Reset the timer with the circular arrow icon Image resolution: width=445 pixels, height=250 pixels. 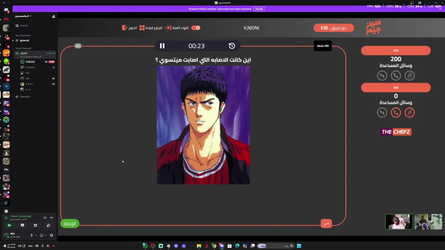[x=232, y=46]
